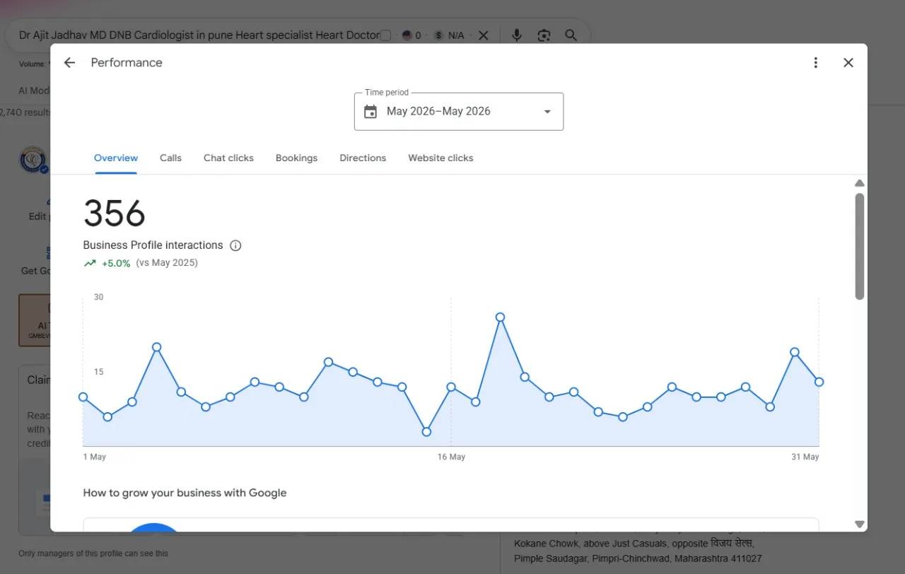Click the last data point at 31 May
The width and height of the screenshot is (905, 574).
819,382
